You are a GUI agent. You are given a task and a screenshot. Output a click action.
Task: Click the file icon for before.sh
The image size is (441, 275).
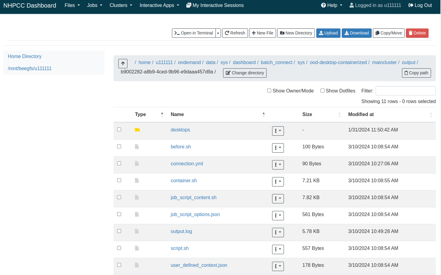tap(137, 147)
